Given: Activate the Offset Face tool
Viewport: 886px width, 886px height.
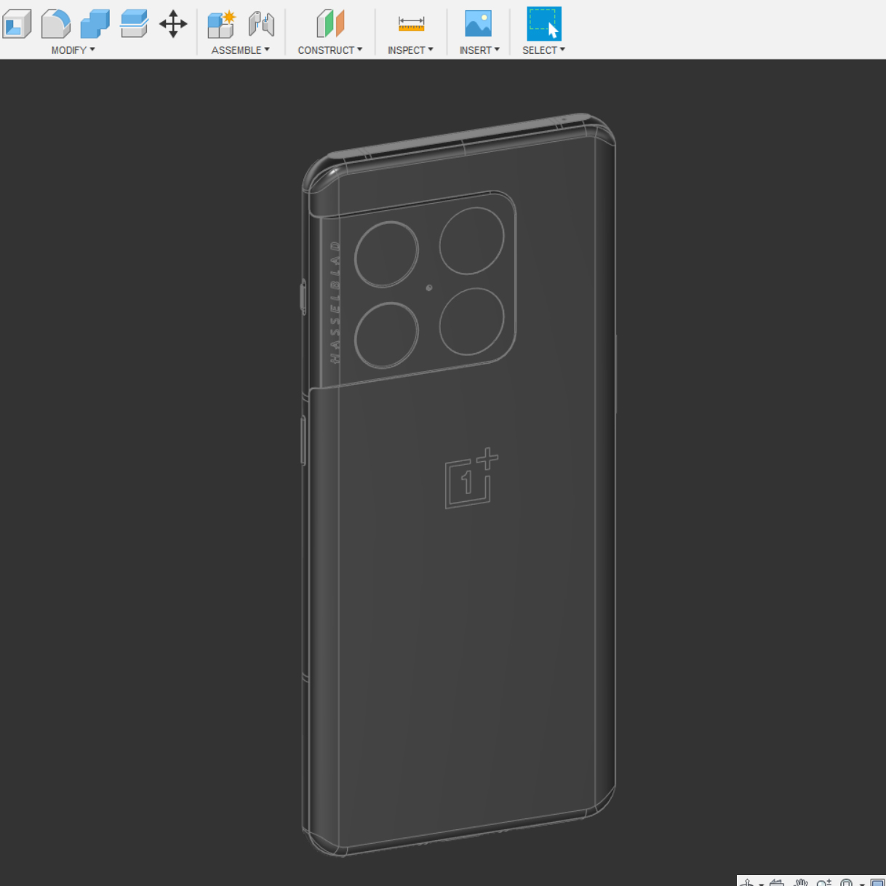Looking at the screenshot, I should pos(134,24).
